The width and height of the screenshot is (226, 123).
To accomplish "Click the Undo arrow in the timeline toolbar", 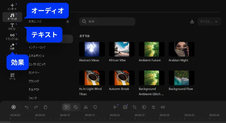I will tap(27, 107).
